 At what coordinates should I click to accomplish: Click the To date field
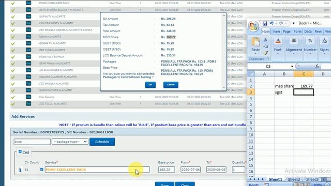(x=216, y=169)
